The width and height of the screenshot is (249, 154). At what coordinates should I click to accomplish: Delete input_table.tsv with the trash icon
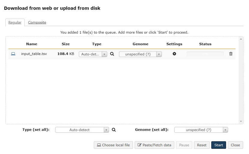(x=231, y=54)
